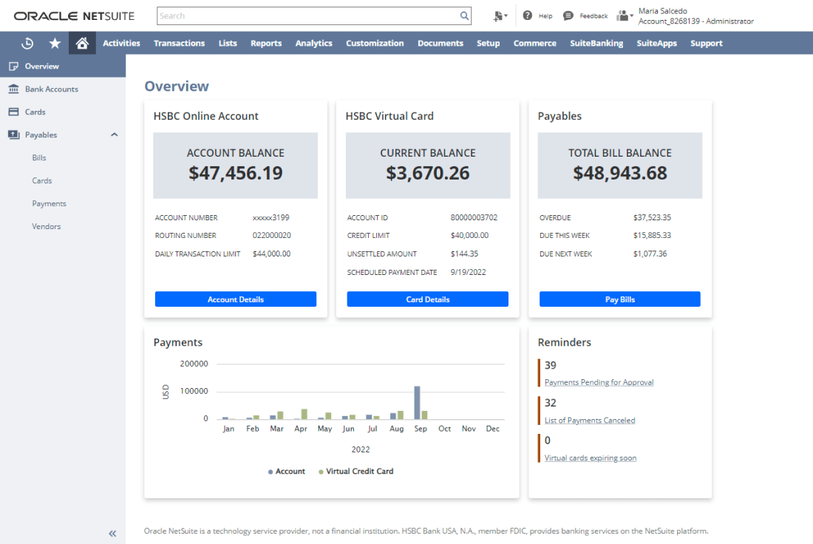Image resolution: width=813 pixels, height=544 pixels.
Task: Click the Pay Bills button
Action: (619, 299)
